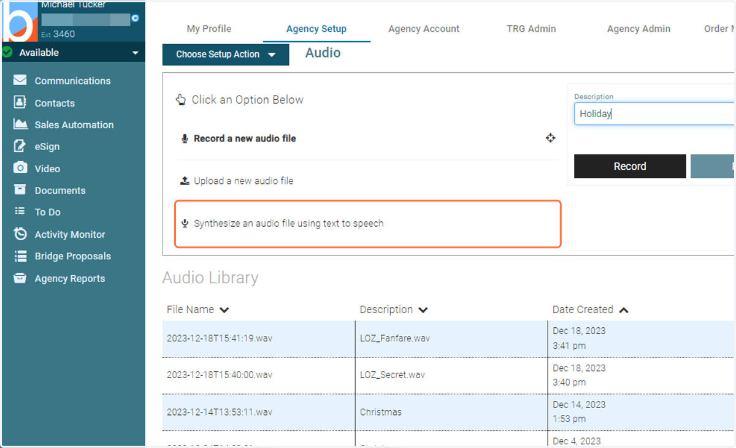This screenshot has width=736, height=448.
Task: Click the Activity Monitor clock icon
Action: click(20, 234)
